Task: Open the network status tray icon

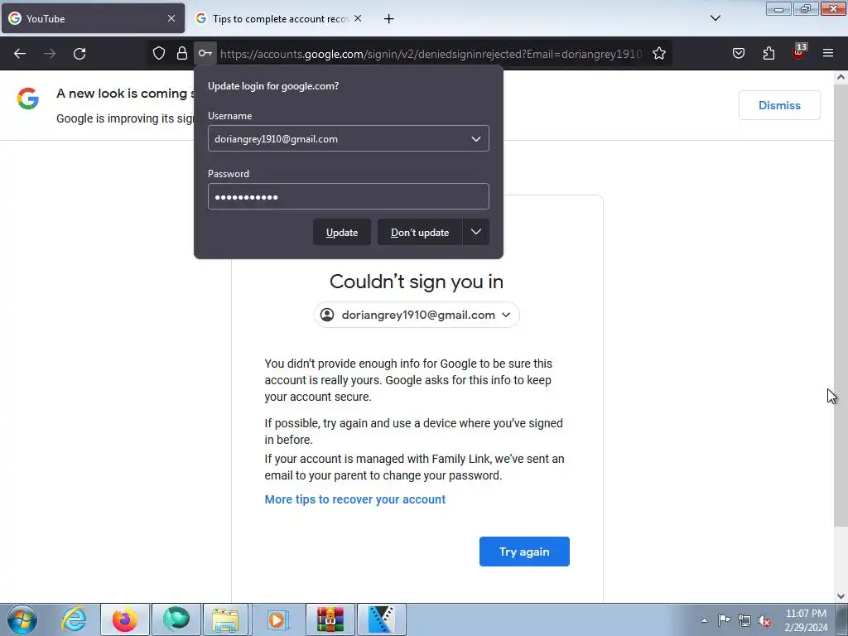Action: [x=744, y=620]
